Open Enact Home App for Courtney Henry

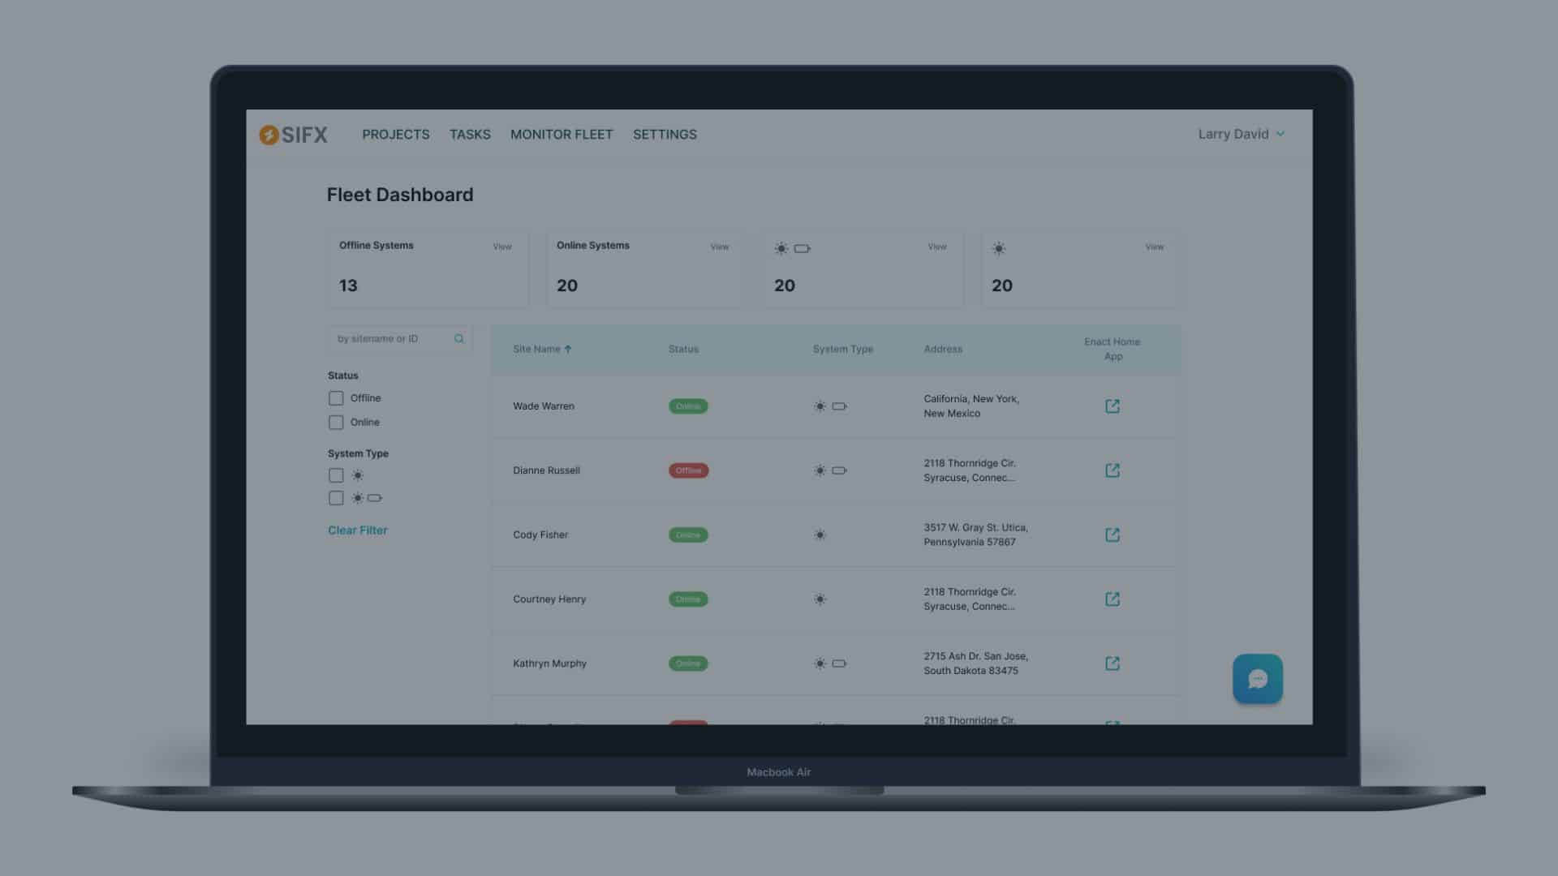click(x=1112, y=599)
